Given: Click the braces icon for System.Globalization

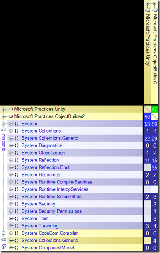Looking at the screenshot, I should click(x=16, y=153).
